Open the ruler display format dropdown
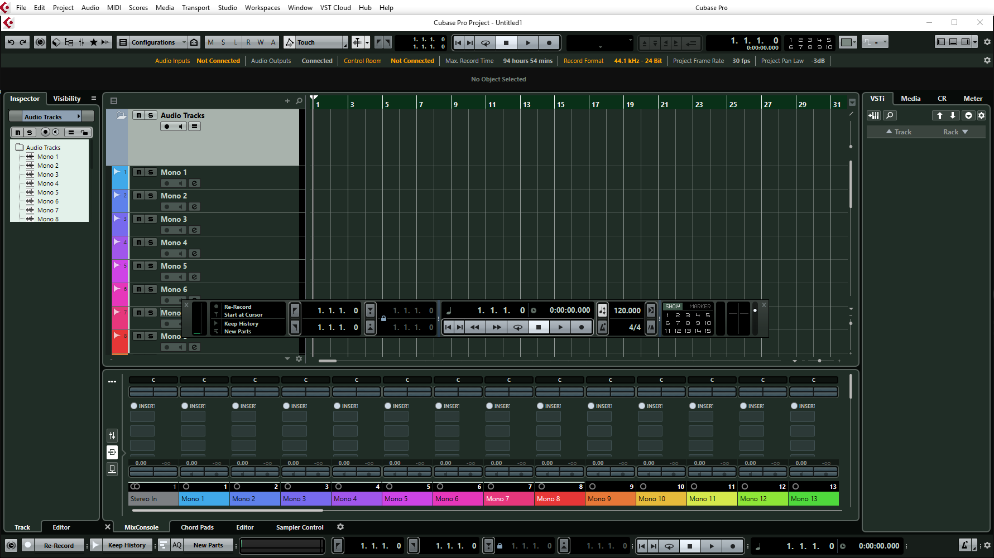This screenshot has height=558, width=994. (852, 103)
